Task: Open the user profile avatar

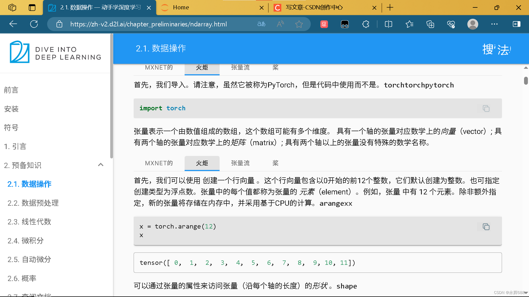Action: pos(473,24)
